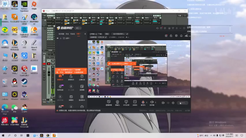Select the 全屏1 source row
246x138 pixels.
(x=71, y=38)
